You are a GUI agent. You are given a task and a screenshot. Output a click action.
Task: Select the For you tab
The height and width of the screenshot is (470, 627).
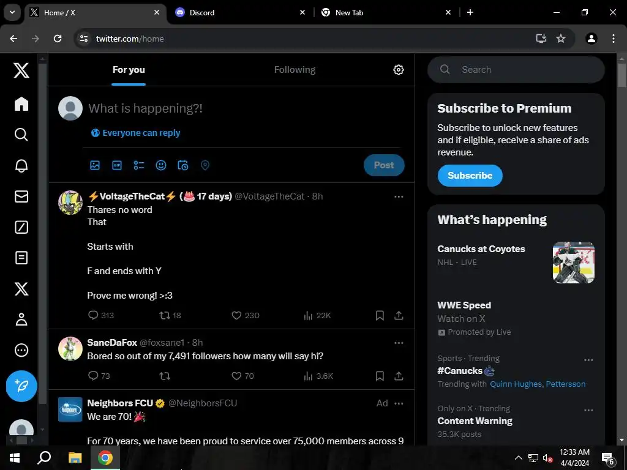(x=129, y=70)
